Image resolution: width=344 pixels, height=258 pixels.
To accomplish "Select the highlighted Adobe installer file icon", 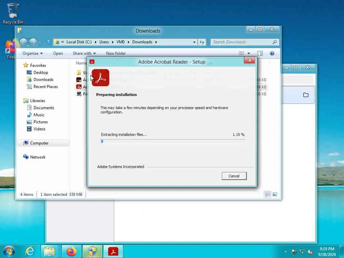I will (x=79, y=87).
